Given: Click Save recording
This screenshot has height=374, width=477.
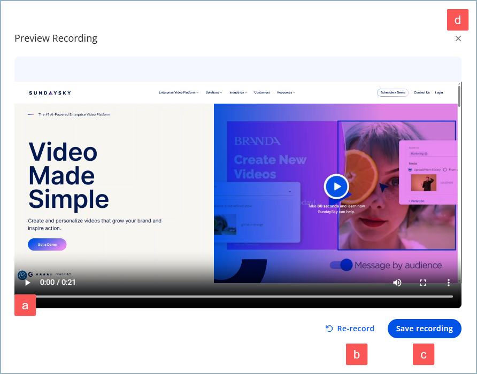Looking at the screenshot, I should (x=425, y=329).
